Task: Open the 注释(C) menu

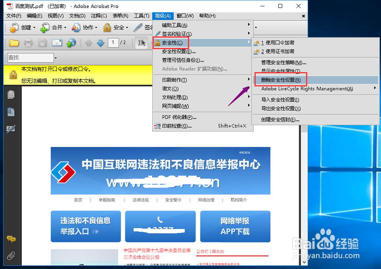Action: click(x=99, y=16)
